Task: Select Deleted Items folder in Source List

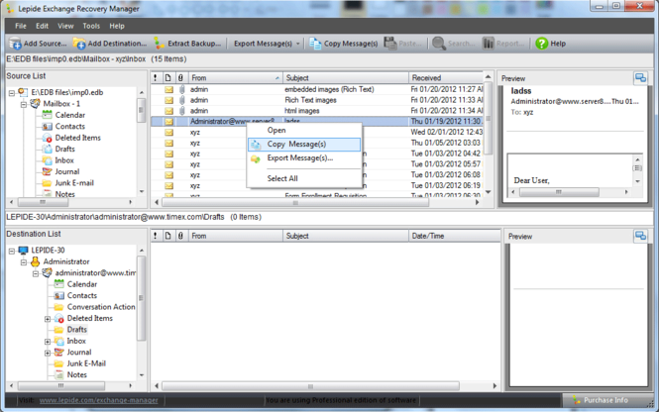Action: [77, 138]
